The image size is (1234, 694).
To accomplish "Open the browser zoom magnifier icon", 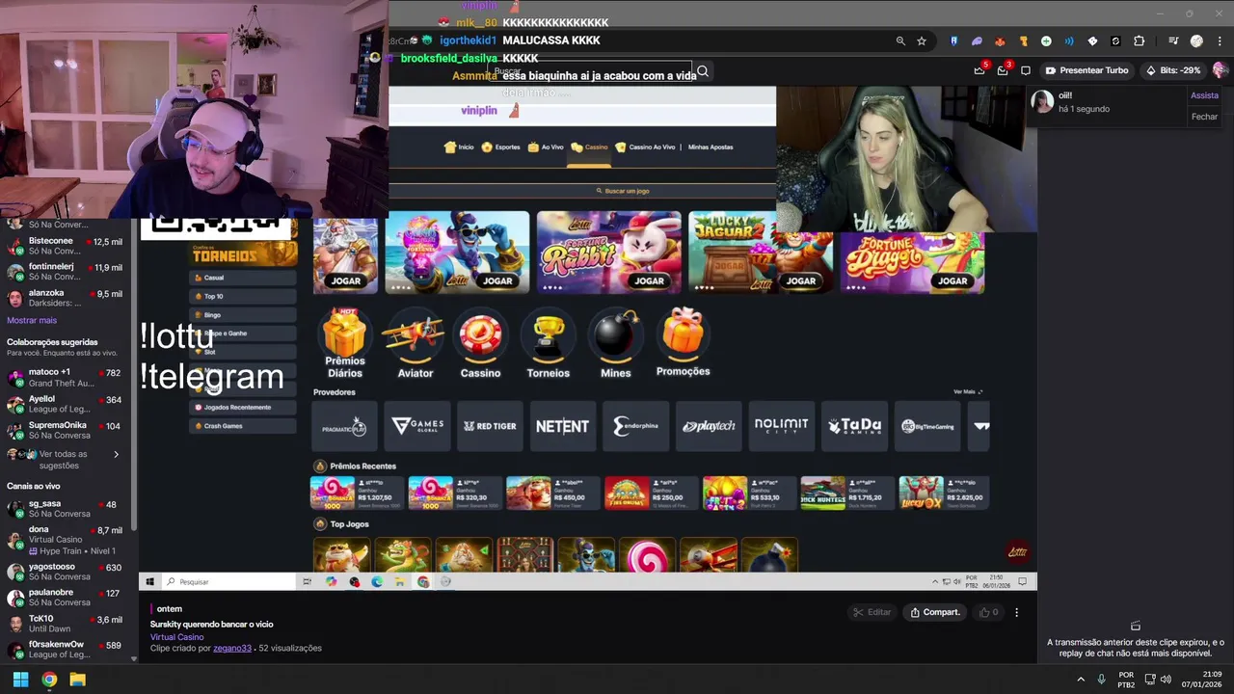I will [x=900, y=41].
